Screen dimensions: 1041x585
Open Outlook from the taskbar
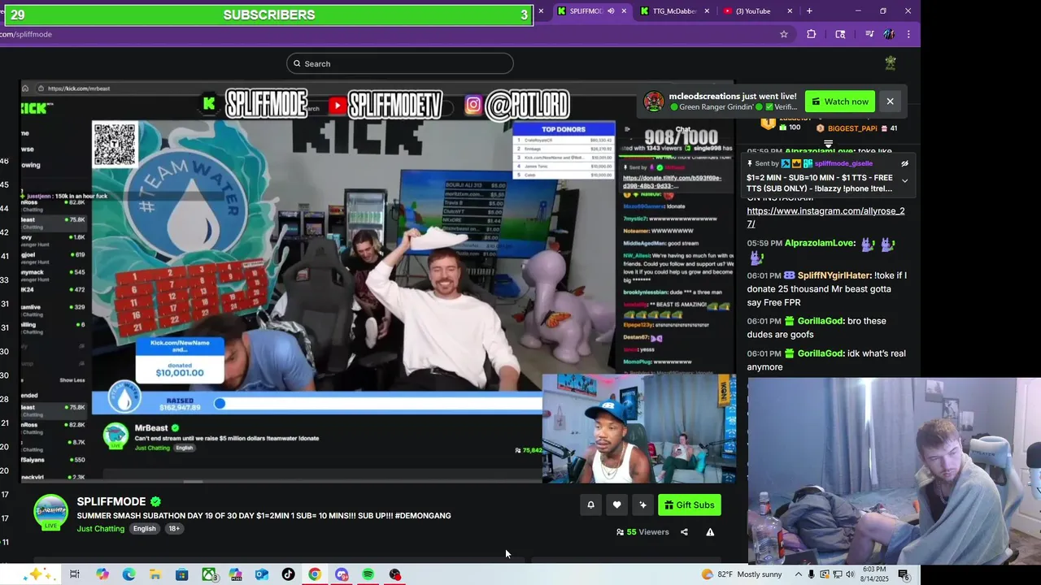(x=261, y=574)
